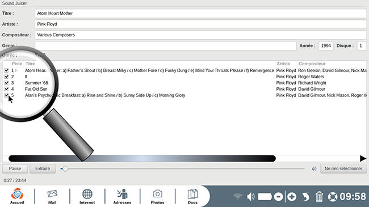Click the trash bin icon in taskbar
369x207 pixels.
click(x=319, y=197)
